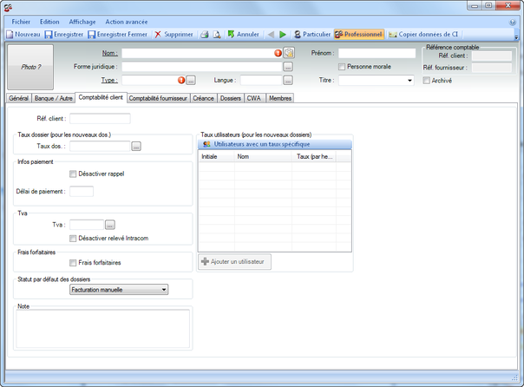This screenshot has height=387, width=524.
Task: Open the Taux dos. browse button
Action: (136, 147)
